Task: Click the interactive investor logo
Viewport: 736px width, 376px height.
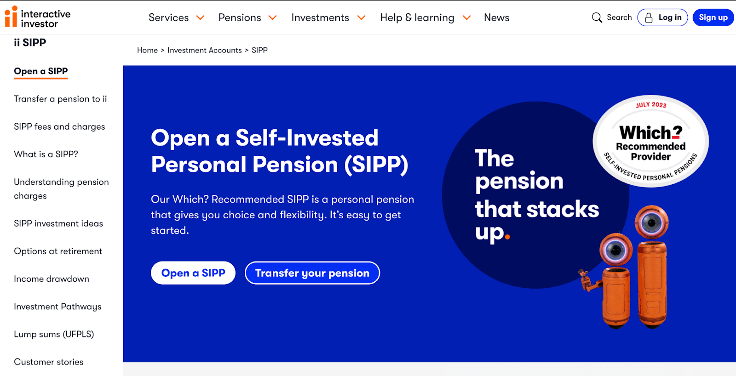Action: click(x=38, y=17)
